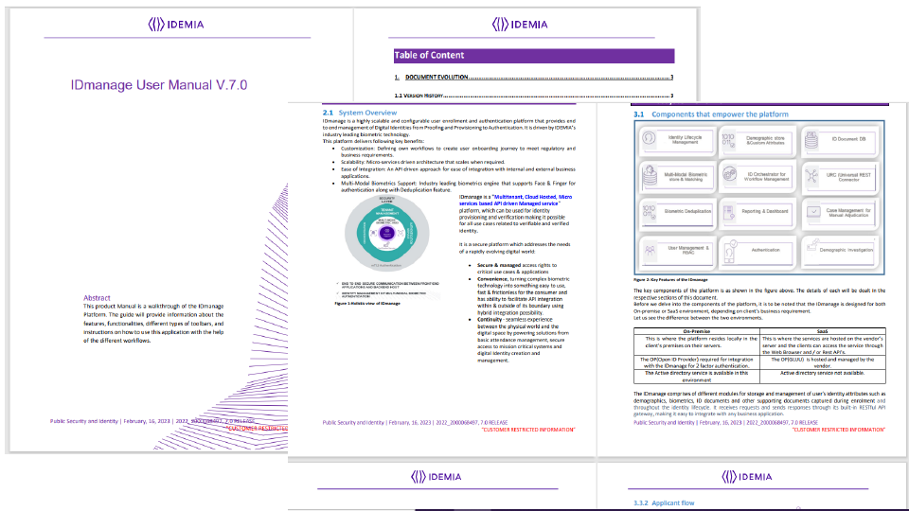Click the Authentication phone icon
The height and width of the screenshot is (511, 909).
(730, 251)
